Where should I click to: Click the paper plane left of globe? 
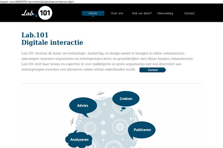coord(72,122)
